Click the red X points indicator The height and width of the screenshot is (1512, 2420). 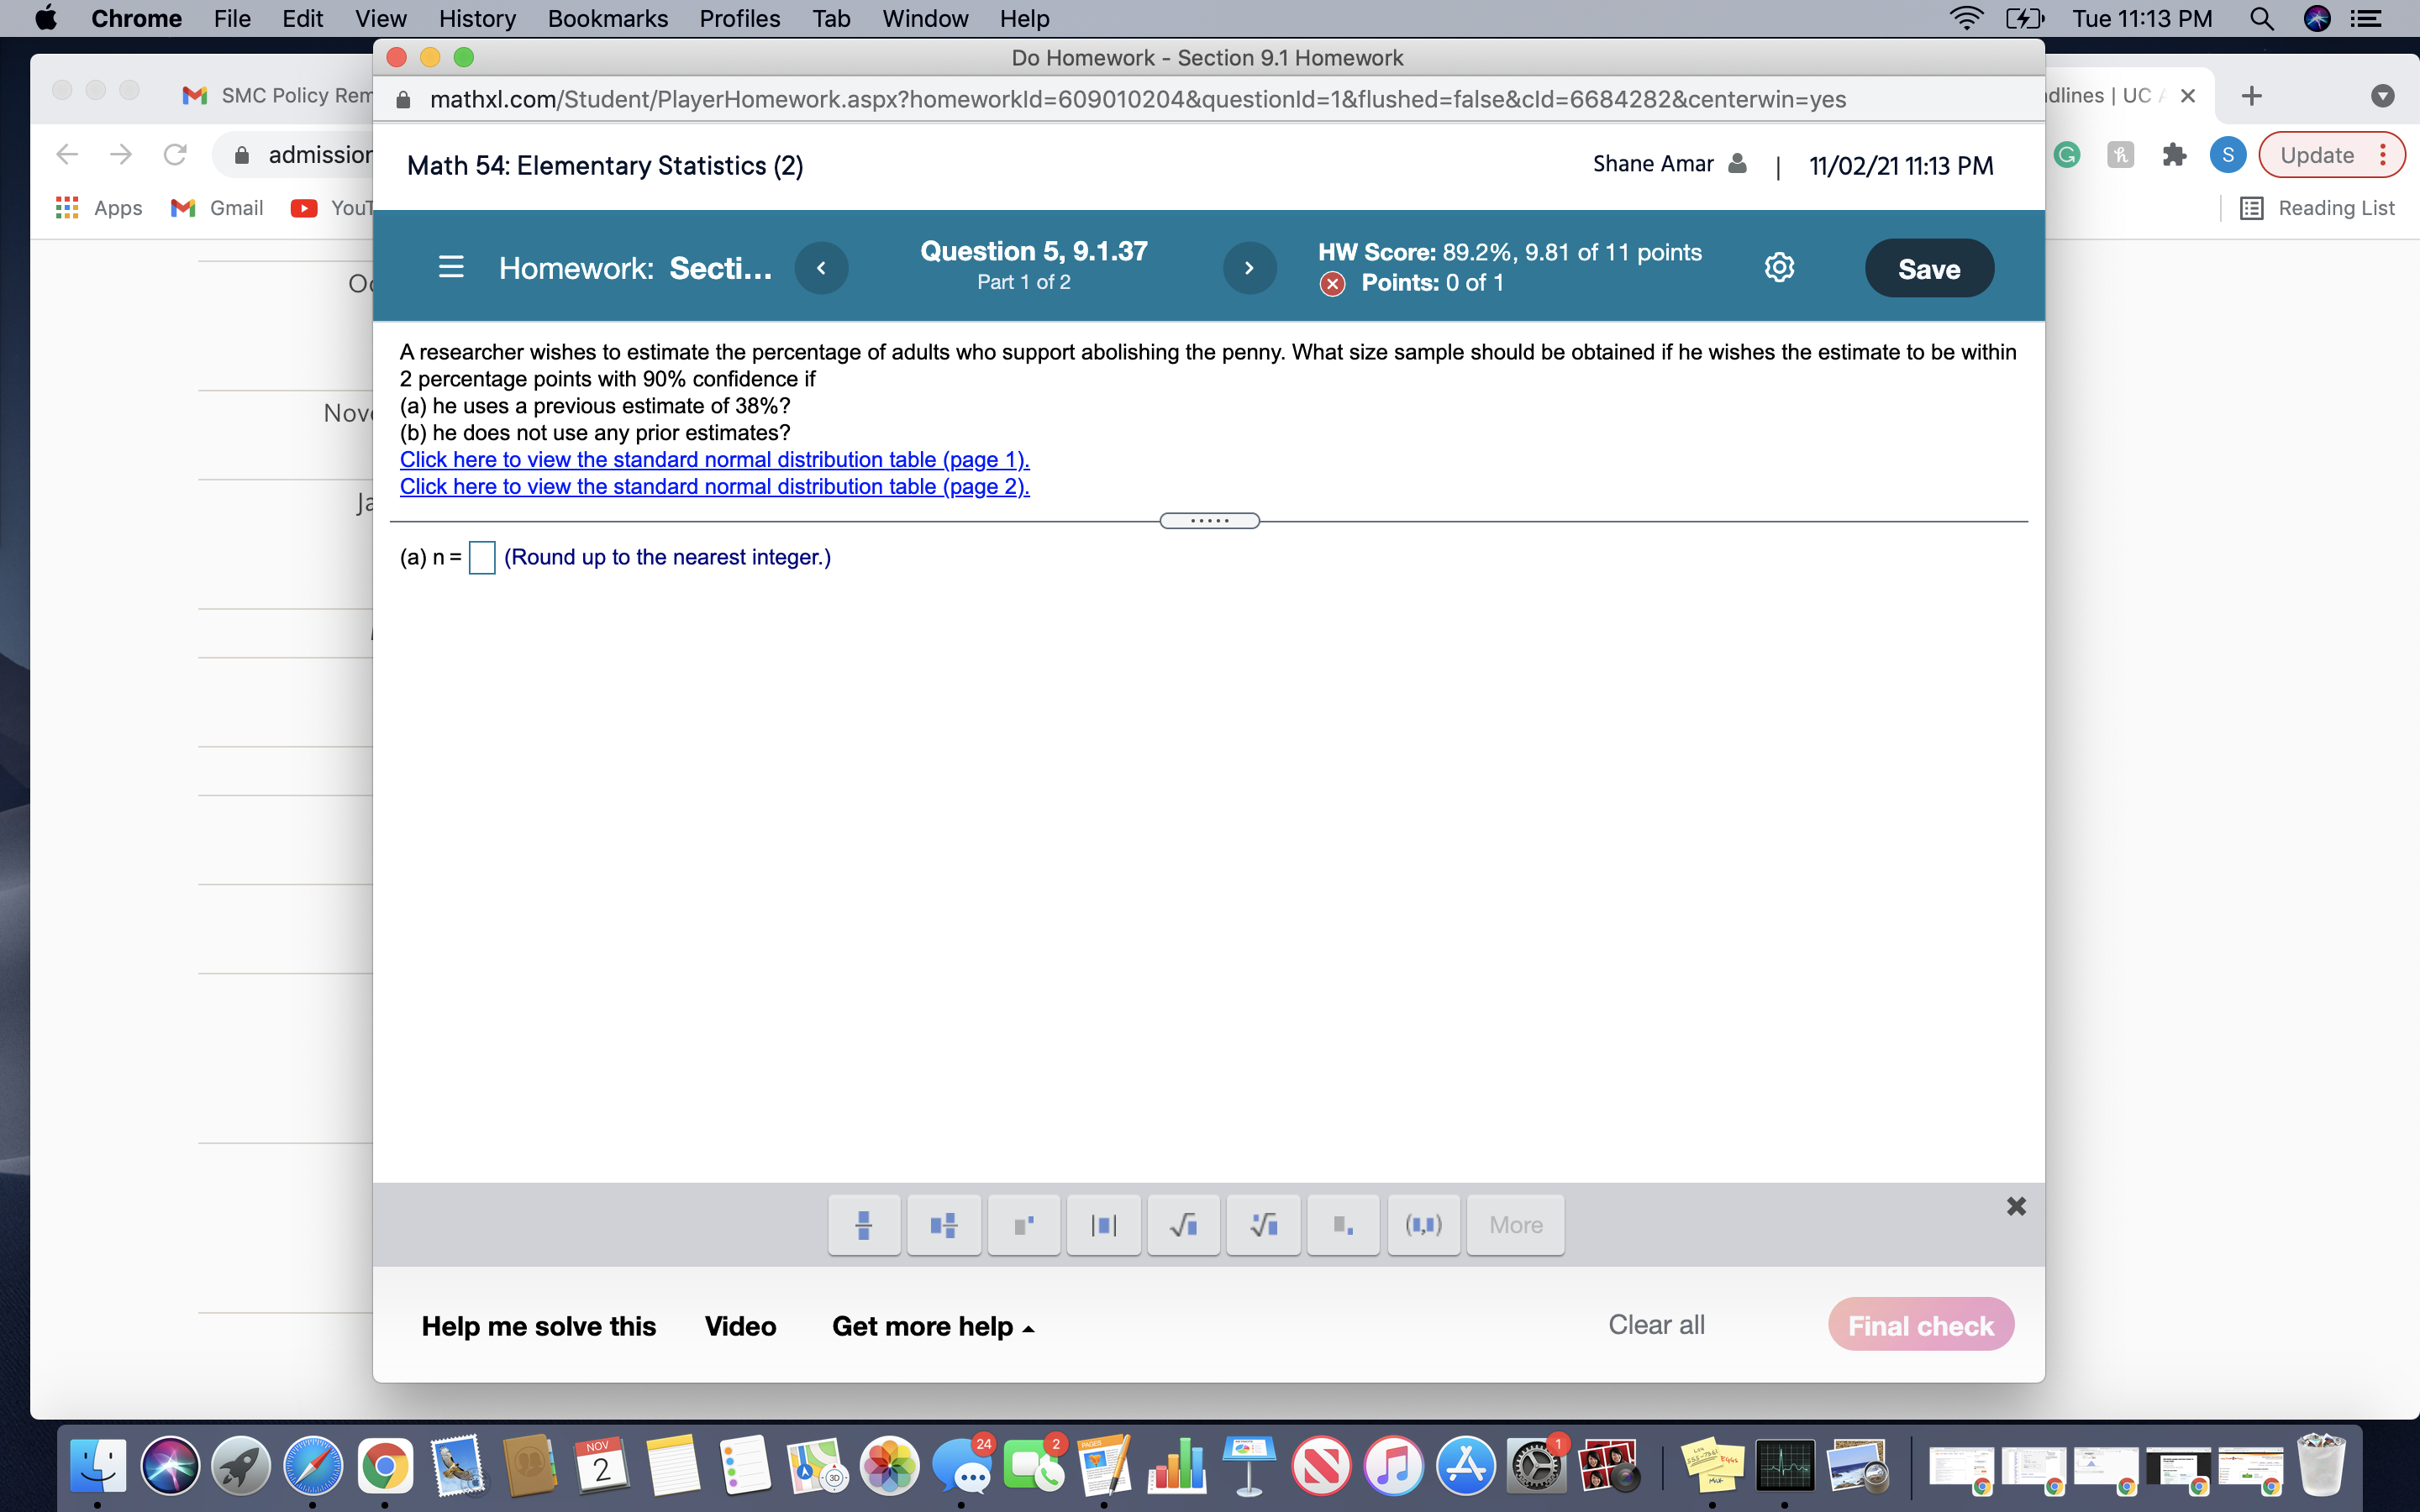click(1331, 283)
